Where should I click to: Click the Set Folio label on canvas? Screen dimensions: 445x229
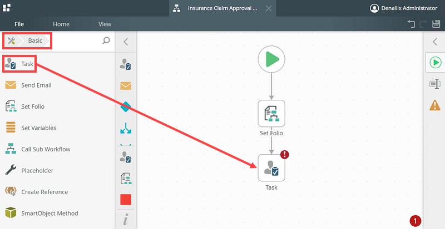pos(271,133)
